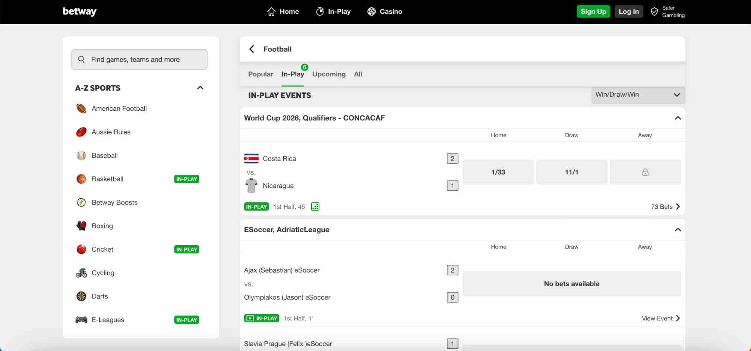This screenshot has height=351, width=751.
Task: Click the American Football sport icon
Action: (x=81, y=108)
